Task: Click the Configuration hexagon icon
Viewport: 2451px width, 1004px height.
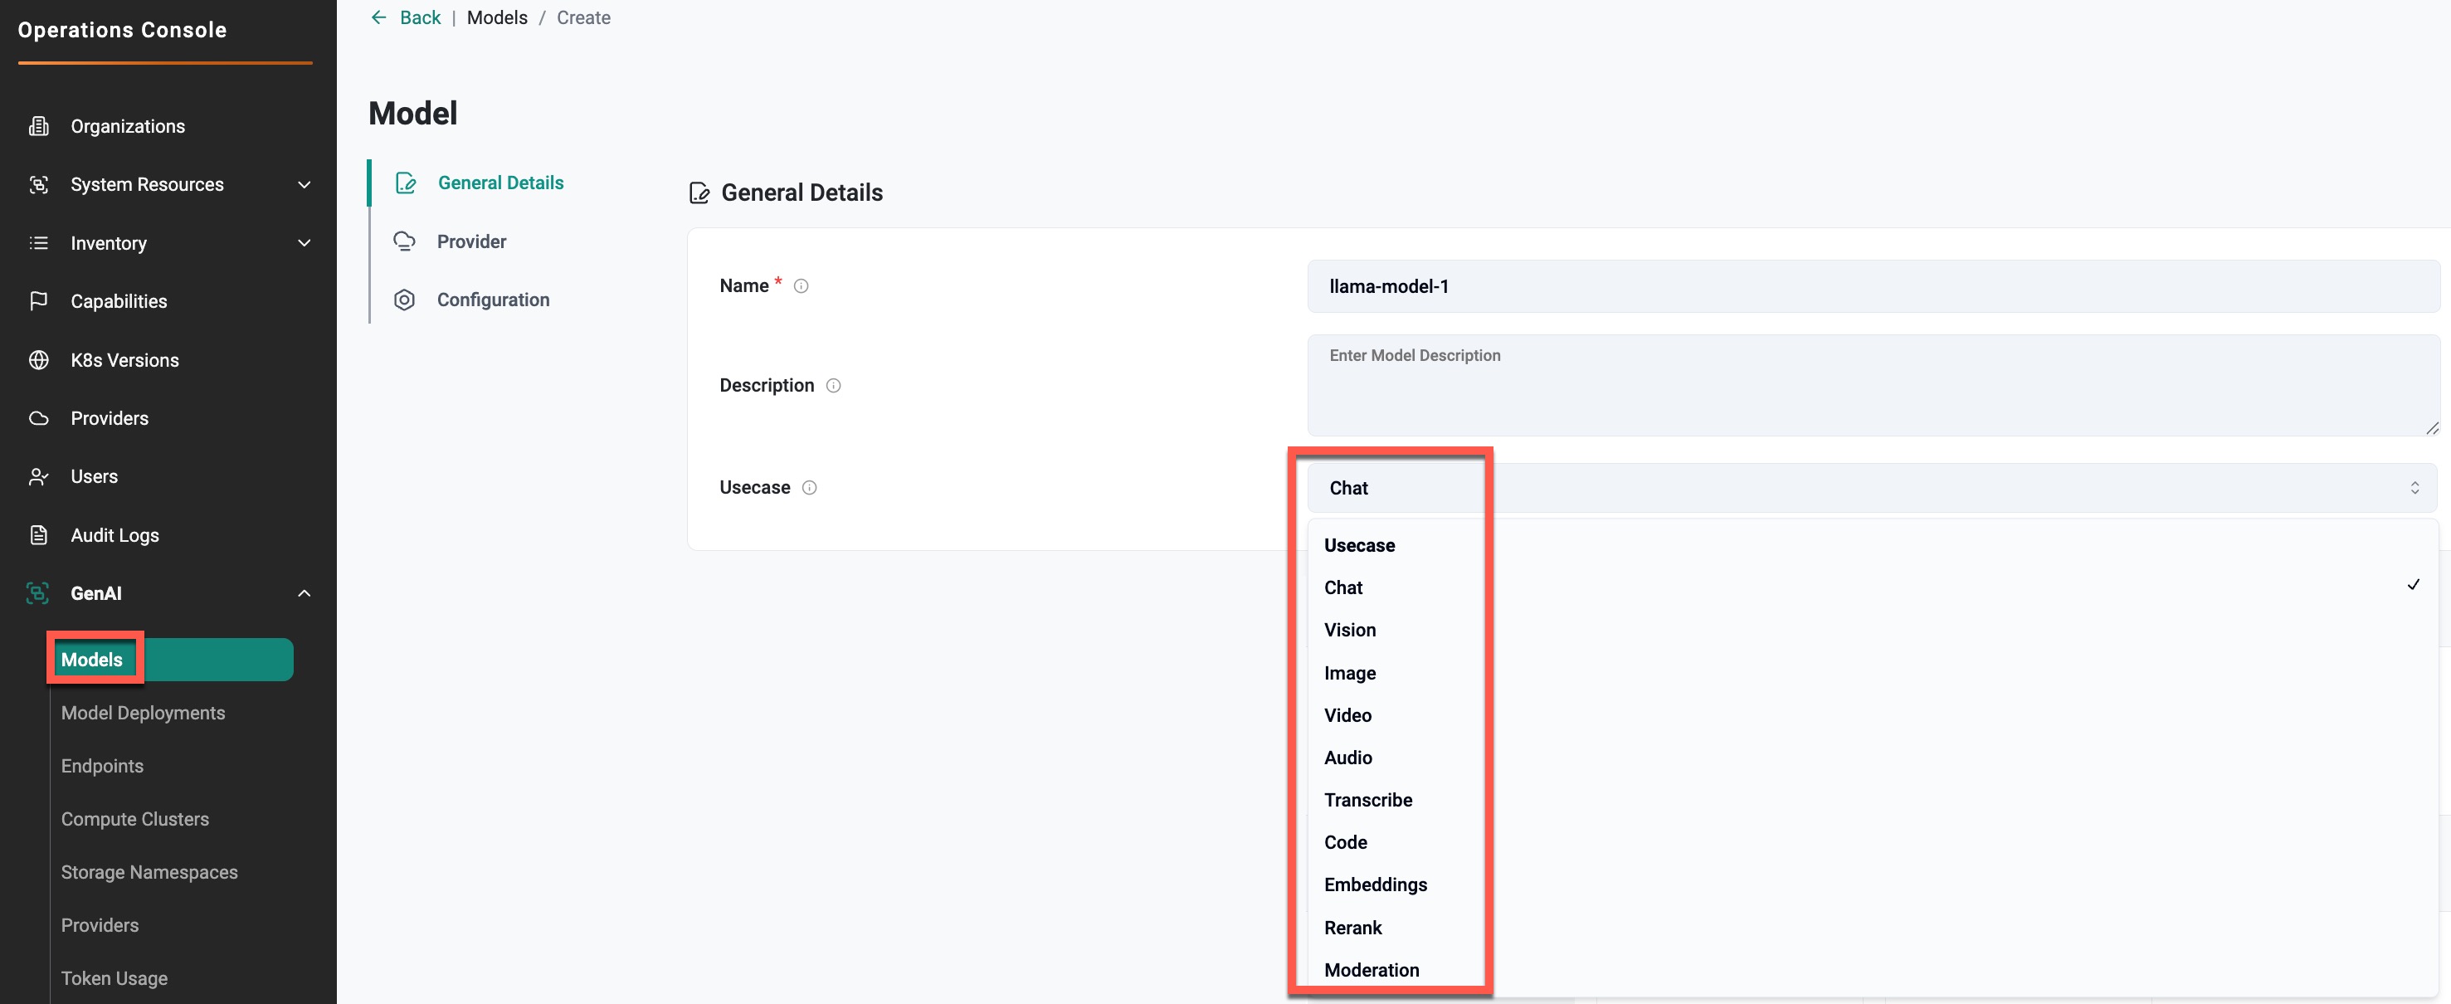Action: (x=404, y=300)
